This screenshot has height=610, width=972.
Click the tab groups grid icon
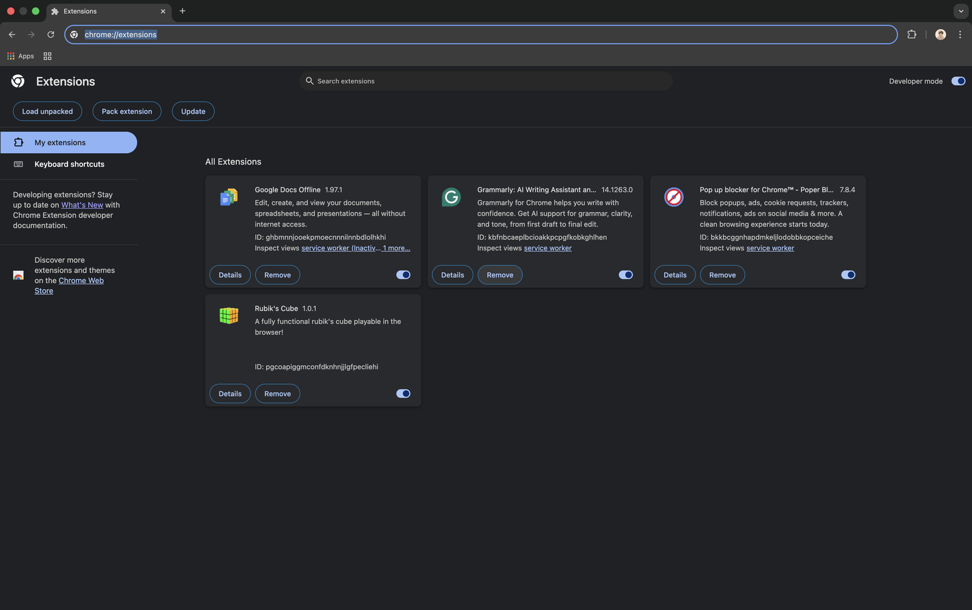pos(47,56)
